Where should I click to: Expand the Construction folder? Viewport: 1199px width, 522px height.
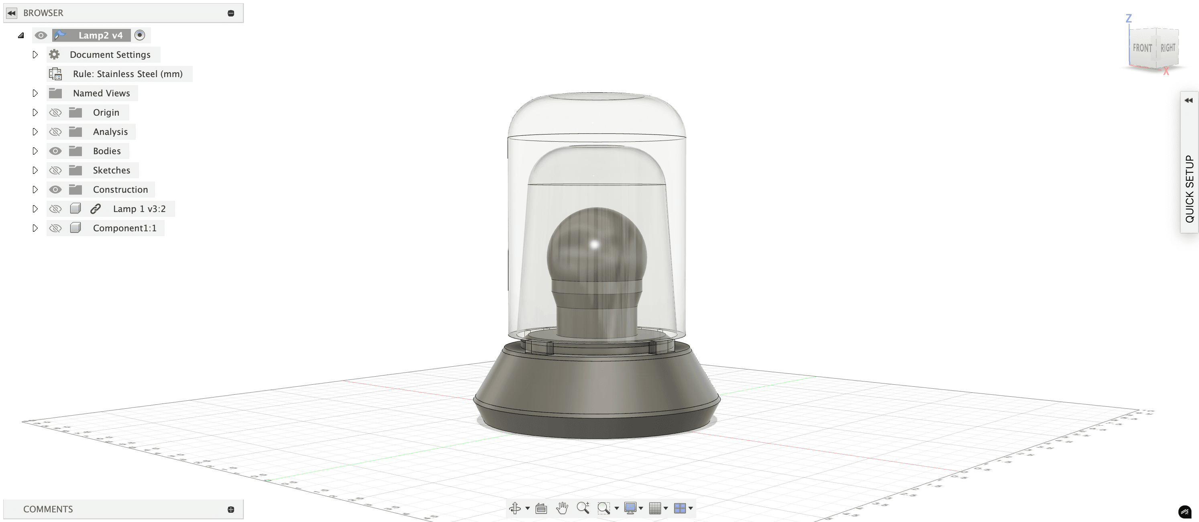[35, 190]
